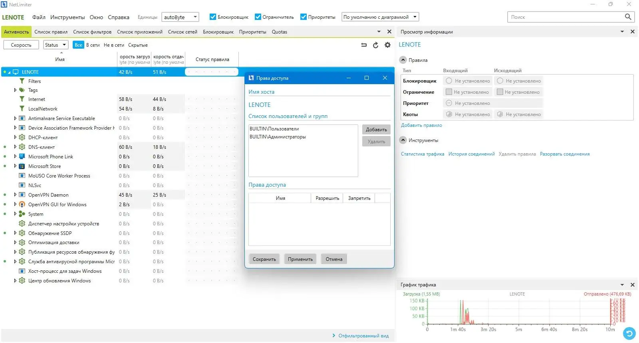Screen dimensions: 639x343
Task: Collapse the Инструменты section
Action: tap(403, 140)
